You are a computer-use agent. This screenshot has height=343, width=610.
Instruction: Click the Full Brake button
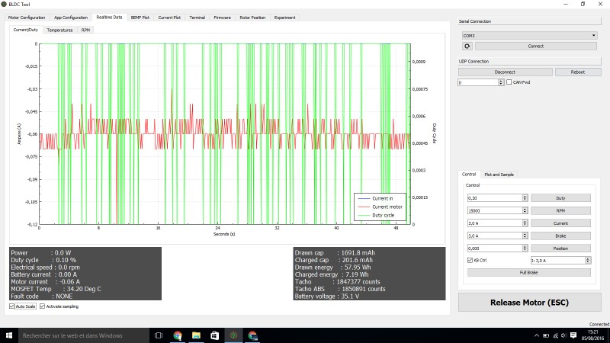coord(528,272)
